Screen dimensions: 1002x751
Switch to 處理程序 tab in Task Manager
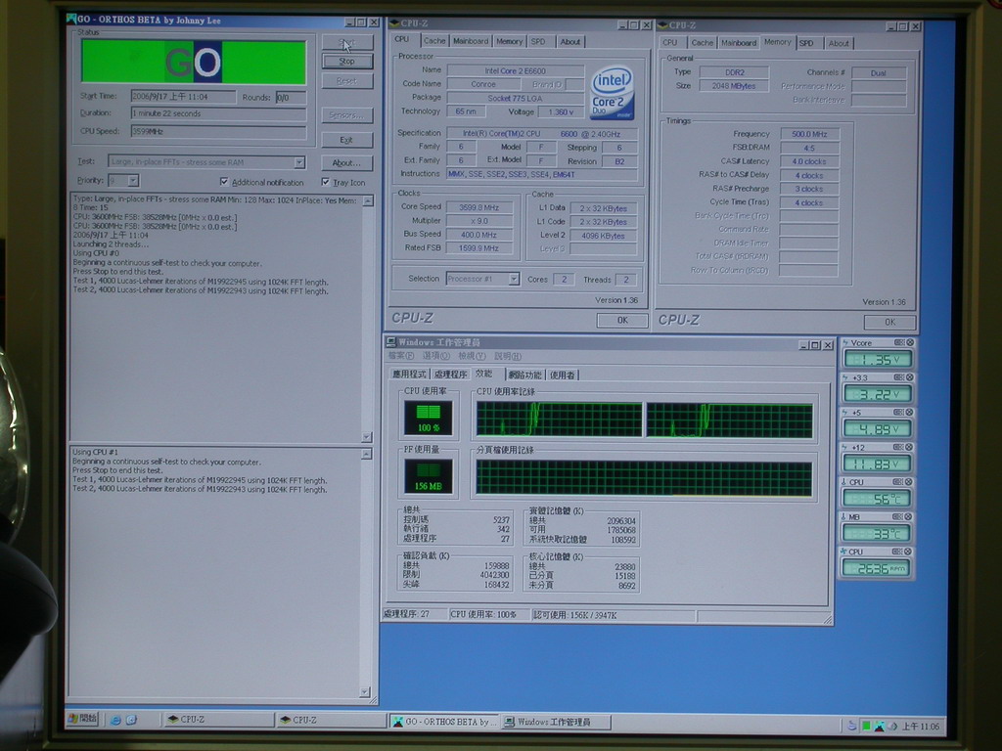point(450,375)
